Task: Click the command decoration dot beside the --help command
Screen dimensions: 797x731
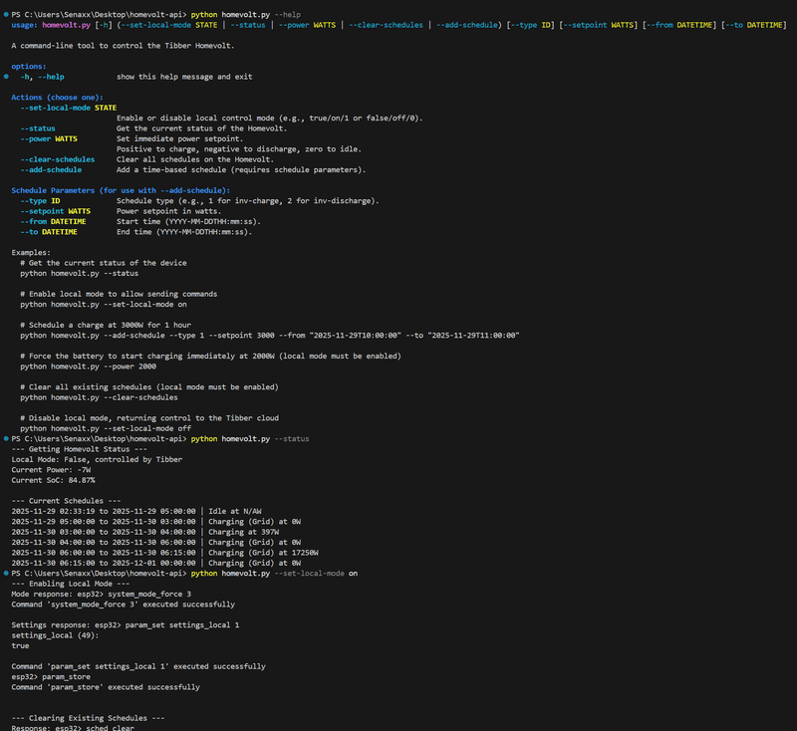Action: click(5, 15)
